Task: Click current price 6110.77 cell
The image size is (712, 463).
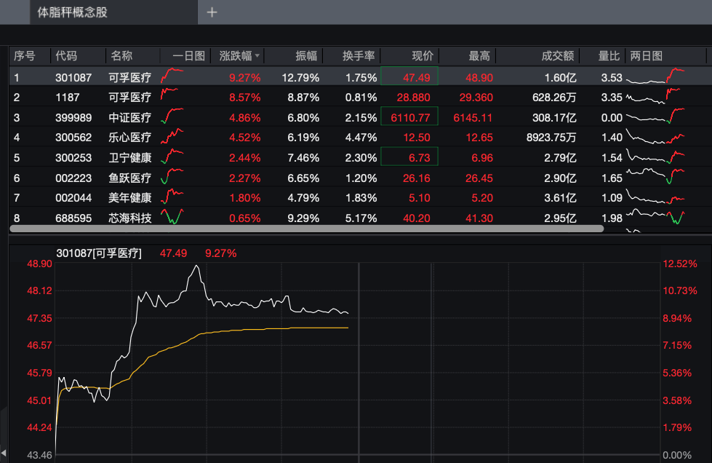Action: pyautogui.click(x=409, y=116)
